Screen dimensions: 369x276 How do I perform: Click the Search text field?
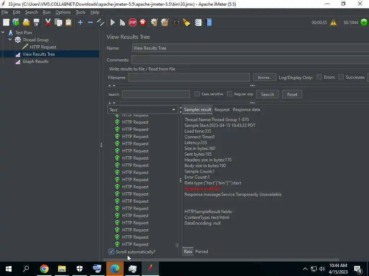(156, 94)
